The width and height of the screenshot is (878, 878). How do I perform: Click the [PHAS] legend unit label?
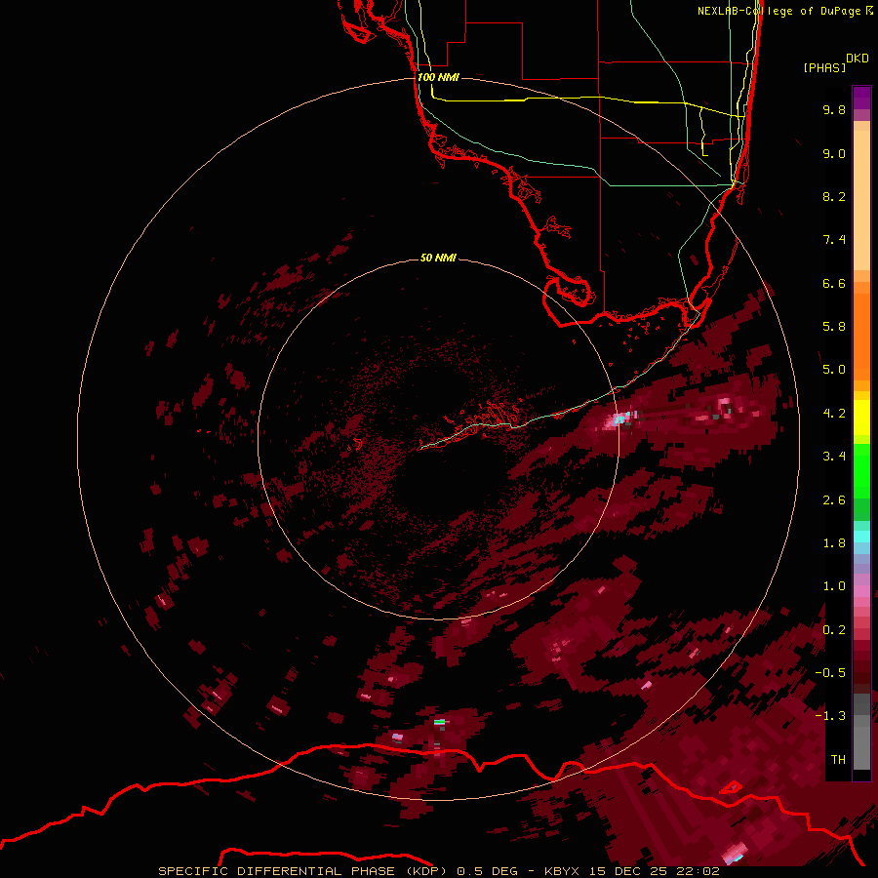(824, 67)
